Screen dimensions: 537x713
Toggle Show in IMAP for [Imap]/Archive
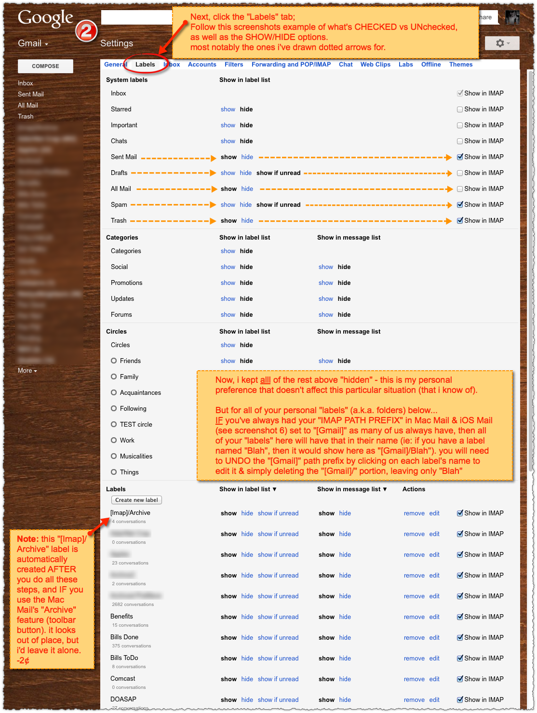pos(460,513)
